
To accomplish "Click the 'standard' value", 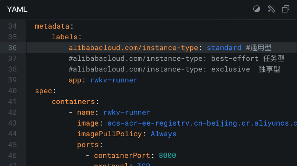I will point(224,48).
